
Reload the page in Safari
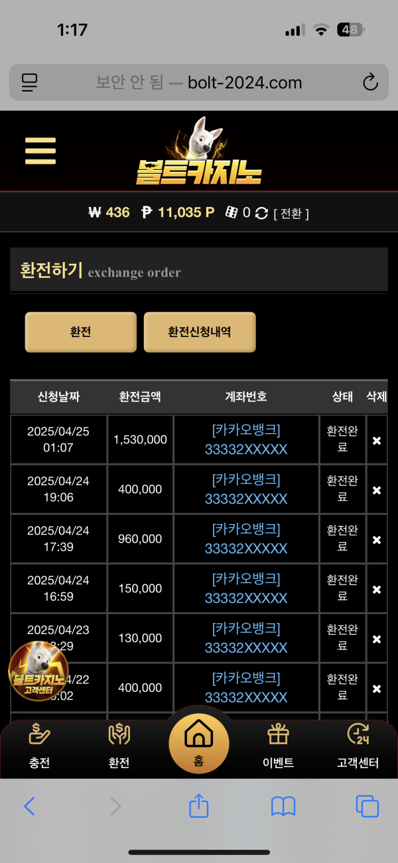click(x=370, y=83)
